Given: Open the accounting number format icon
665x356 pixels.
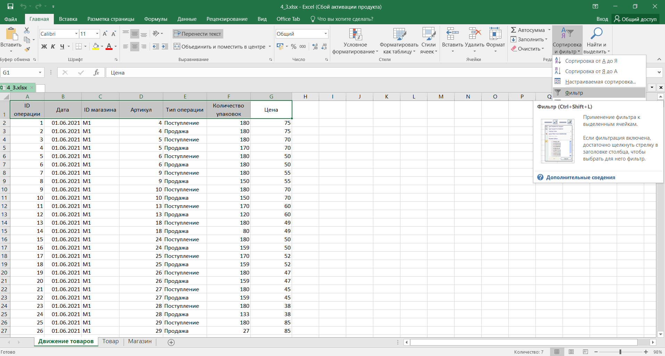Looking at the screenshot, I should pos(280,46).
